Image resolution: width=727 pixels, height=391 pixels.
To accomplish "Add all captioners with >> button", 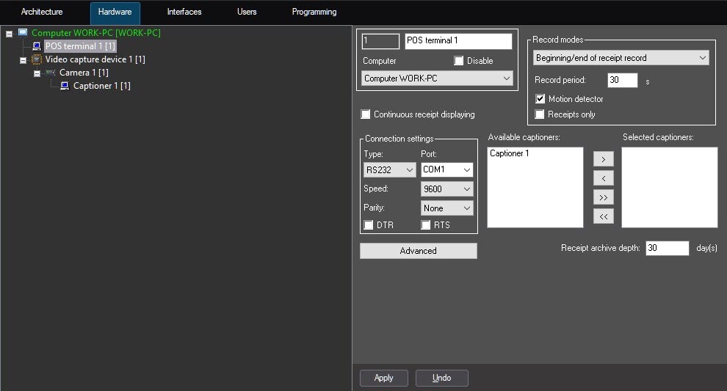I will coord(603,197).
